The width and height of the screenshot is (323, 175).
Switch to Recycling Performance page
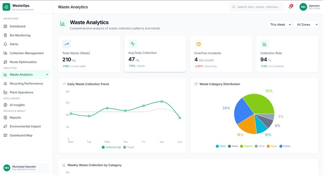coord(26,84)
